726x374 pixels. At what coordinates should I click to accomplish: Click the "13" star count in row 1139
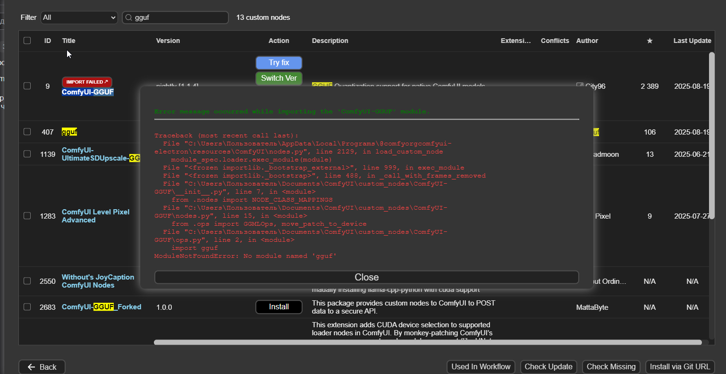pyautogui.click(x=650, y=154)
